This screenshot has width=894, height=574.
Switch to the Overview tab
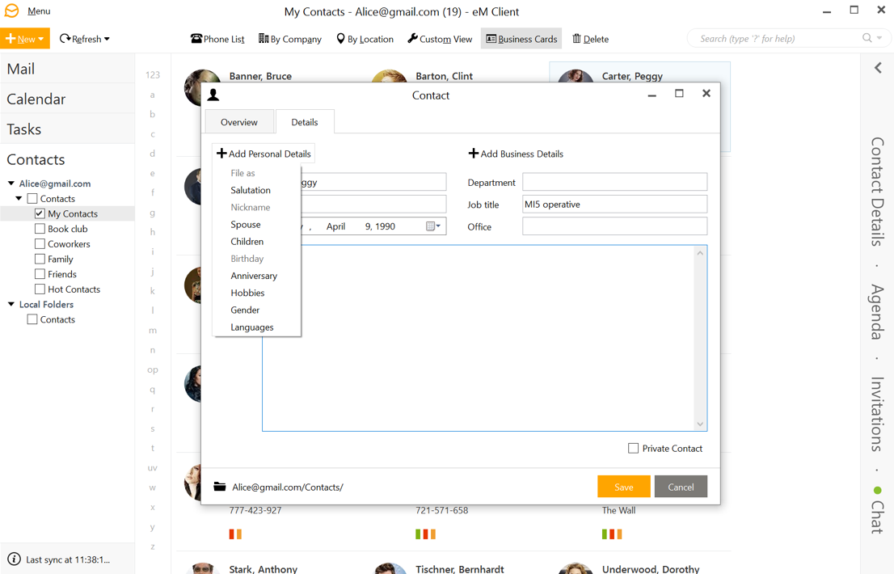coord(239,121)
